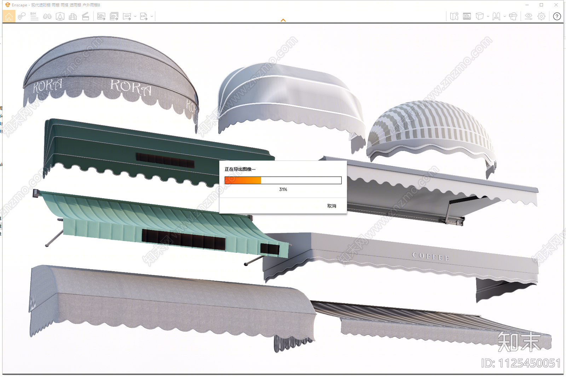Click the exporting image status label
Viewport: 566px width, 377px height.
240,169
